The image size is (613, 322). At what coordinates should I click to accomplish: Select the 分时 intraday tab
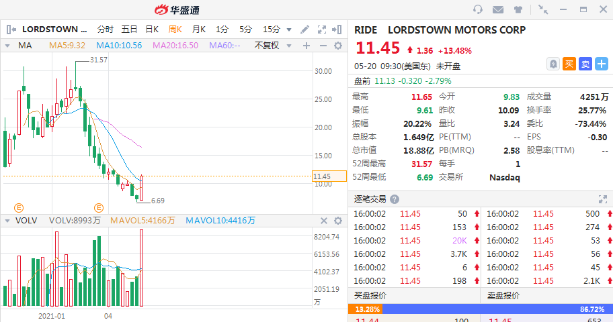pos(106,30)
